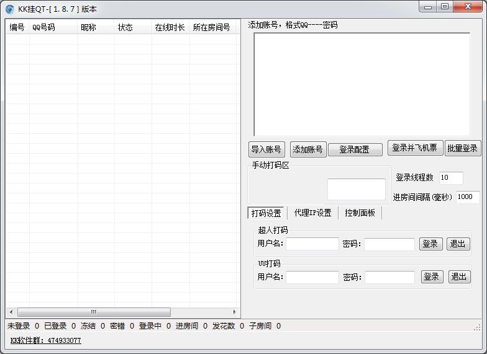Click 退出 in UU打码 section
This screenshot has height=354, width=487.
(460, 277)
